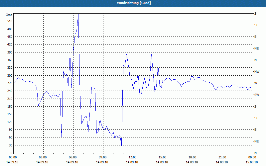Viewport: 266px width, 166px height.
Task: Click the N compass label at 360 gridline
Action: point(256,60)
